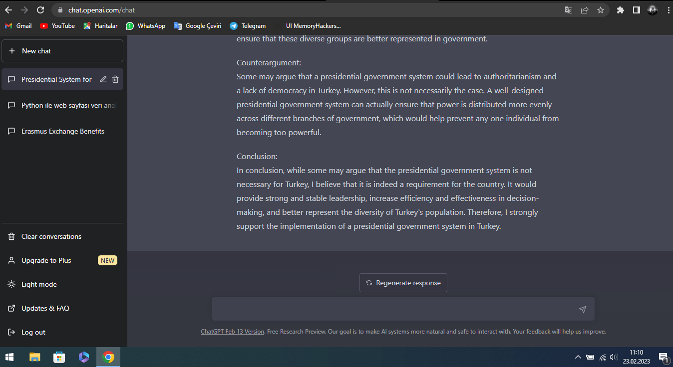Open Gmail bookmark

18,26
